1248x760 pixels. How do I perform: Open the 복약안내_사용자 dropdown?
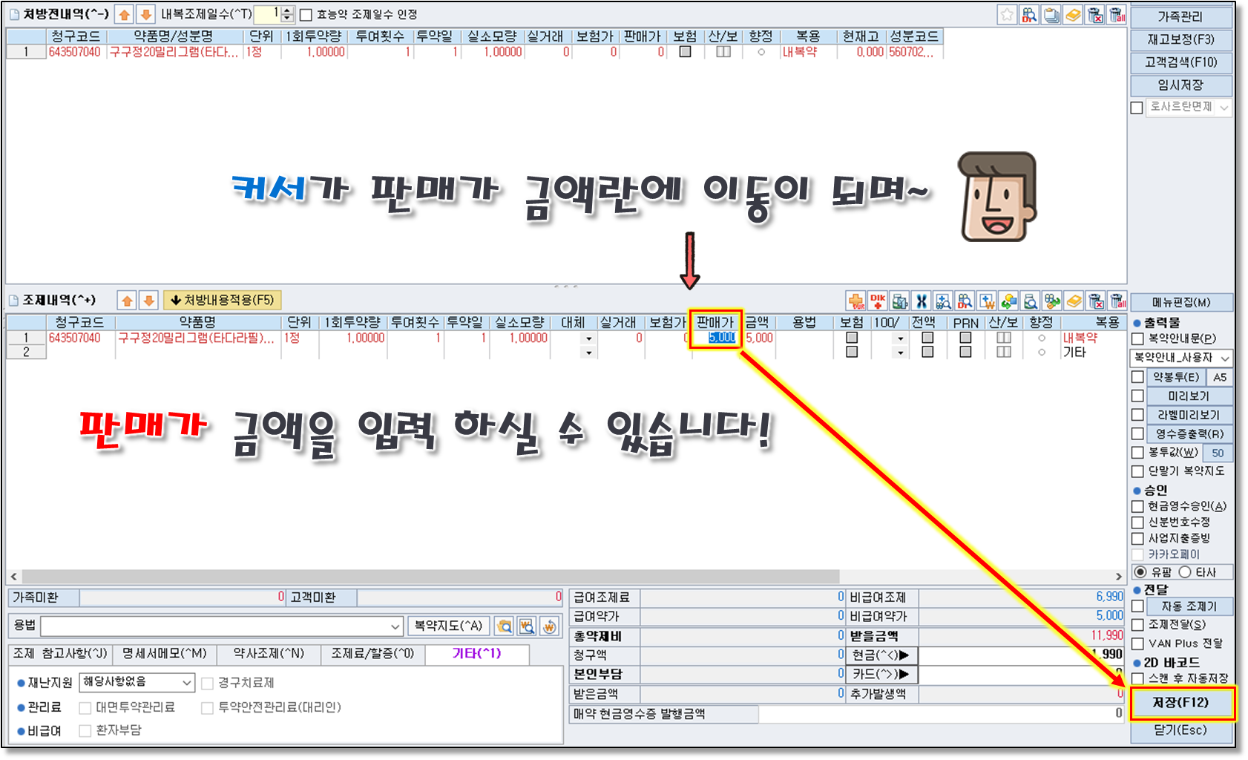click(1224, 358)
